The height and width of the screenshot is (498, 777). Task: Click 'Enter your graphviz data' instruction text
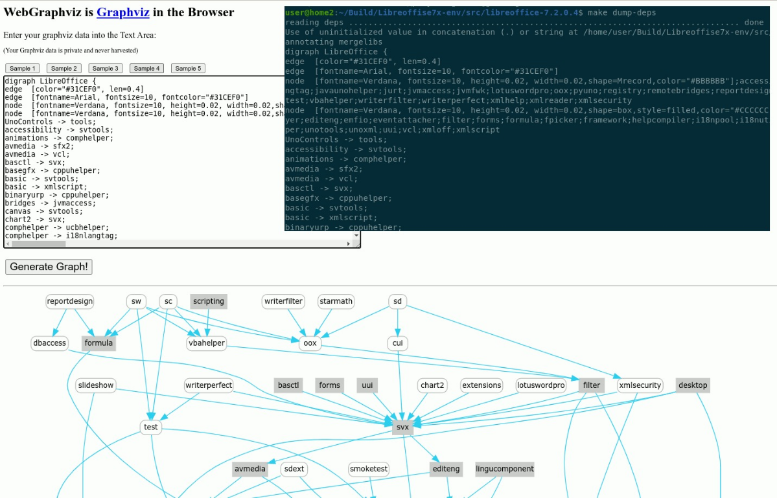(80, 35)
